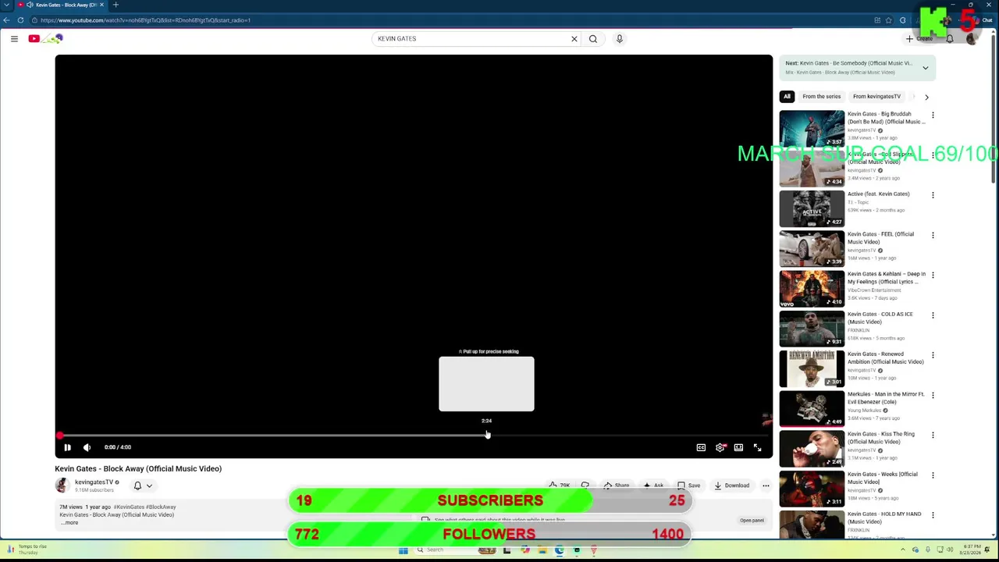Open options for COLD AS ICE video

pyautogui.click(x=933, y=315)
